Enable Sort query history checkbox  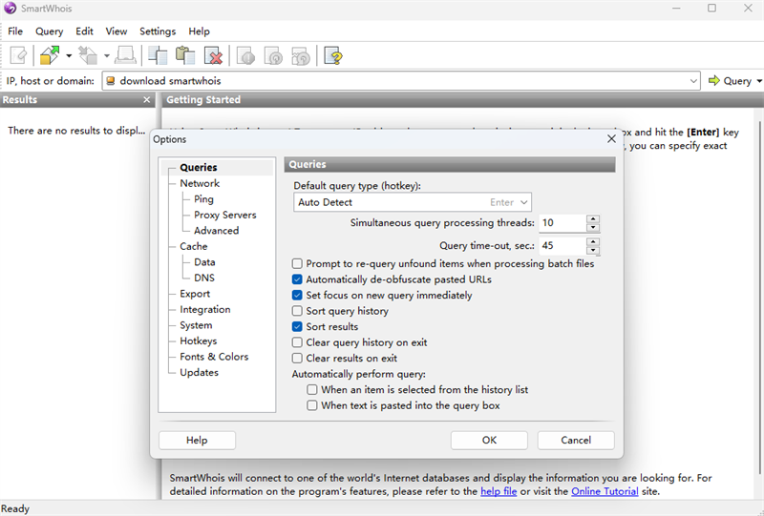point(298,311)
